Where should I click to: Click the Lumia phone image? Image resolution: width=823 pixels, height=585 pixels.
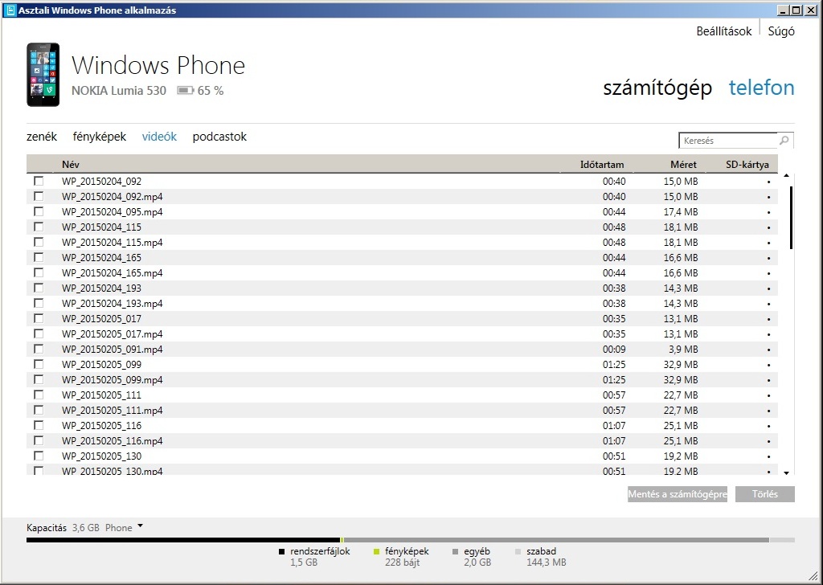click(x=43, y=75)
